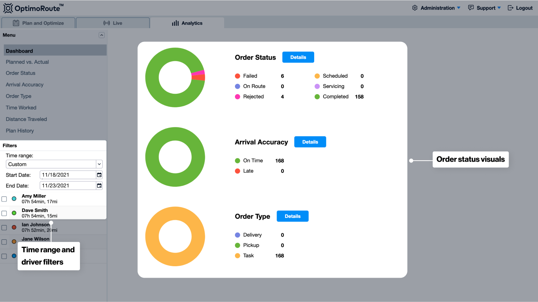Image resolution: width=538 pixels, height=302 pixels.
Task: Click the Start Date input field
Action: pyautogui.click(x=67, y=175)
